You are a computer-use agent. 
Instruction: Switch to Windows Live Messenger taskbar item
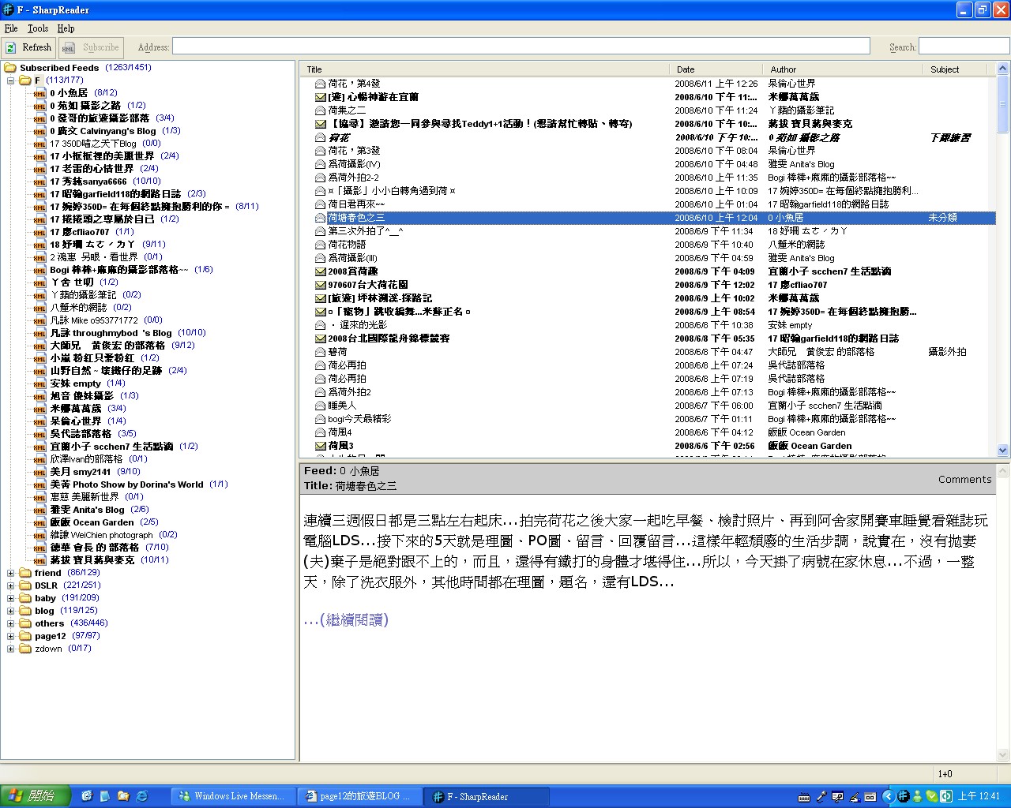point(234,796)
